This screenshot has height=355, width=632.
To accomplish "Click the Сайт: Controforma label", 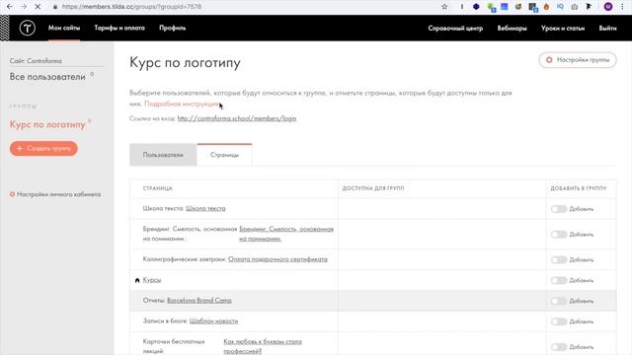I will point(36,61).
